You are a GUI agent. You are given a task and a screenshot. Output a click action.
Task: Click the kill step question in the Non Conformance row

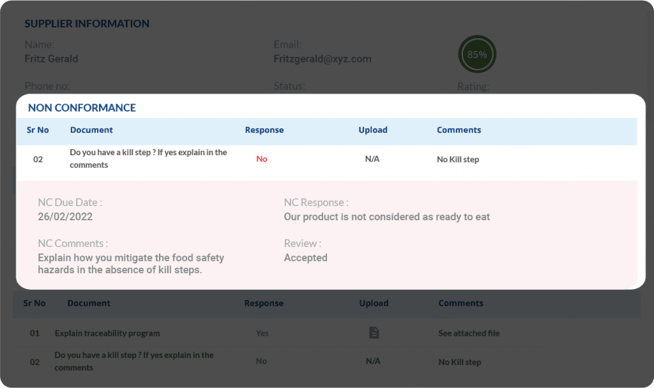pos(148,159)
